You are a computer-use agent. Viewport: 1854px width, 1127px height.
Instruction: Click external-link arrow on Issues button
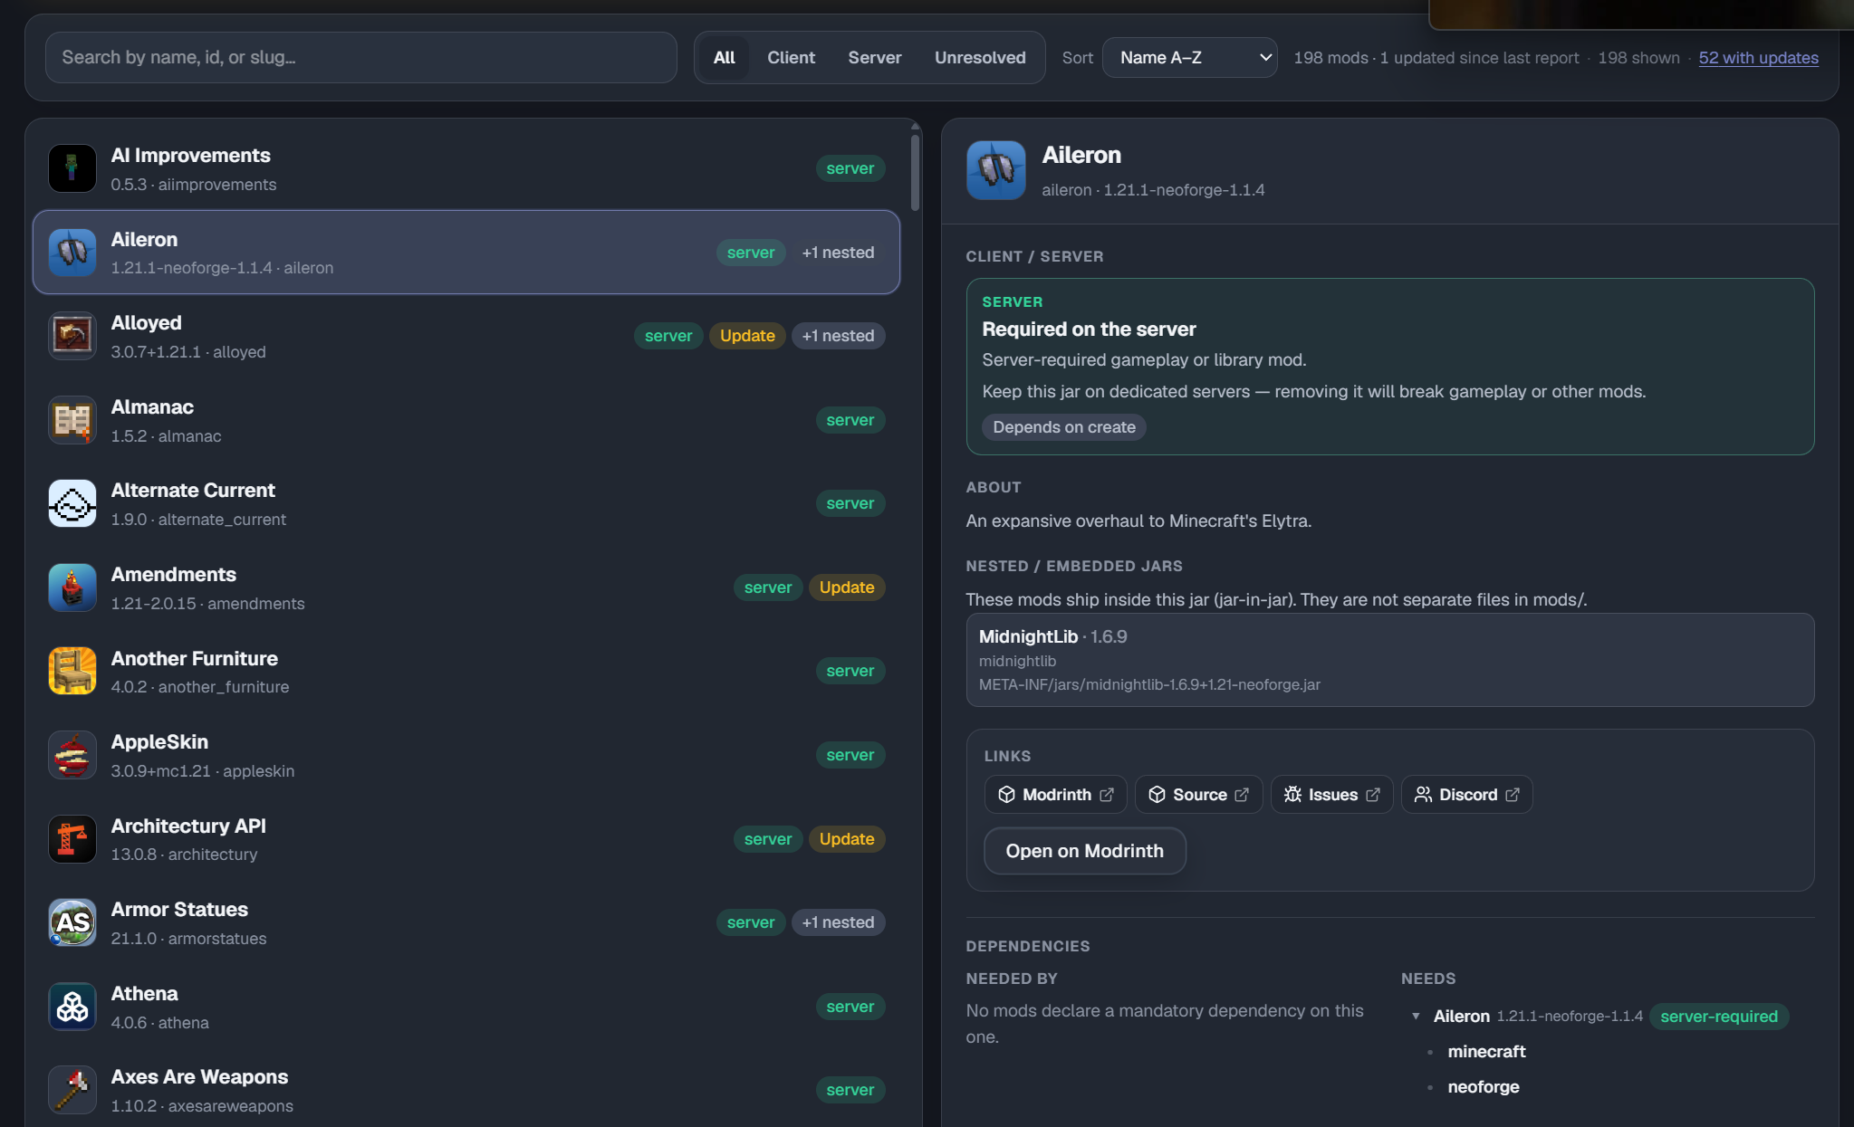click(x=1373, y=795)
